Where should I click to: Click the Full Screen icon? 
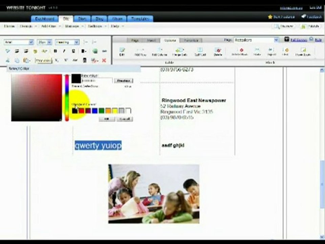[287, 39]
